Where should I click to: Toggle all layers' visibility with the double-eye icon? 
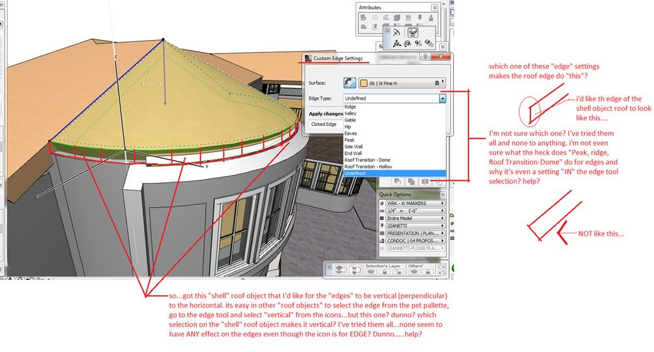[340, 270]
